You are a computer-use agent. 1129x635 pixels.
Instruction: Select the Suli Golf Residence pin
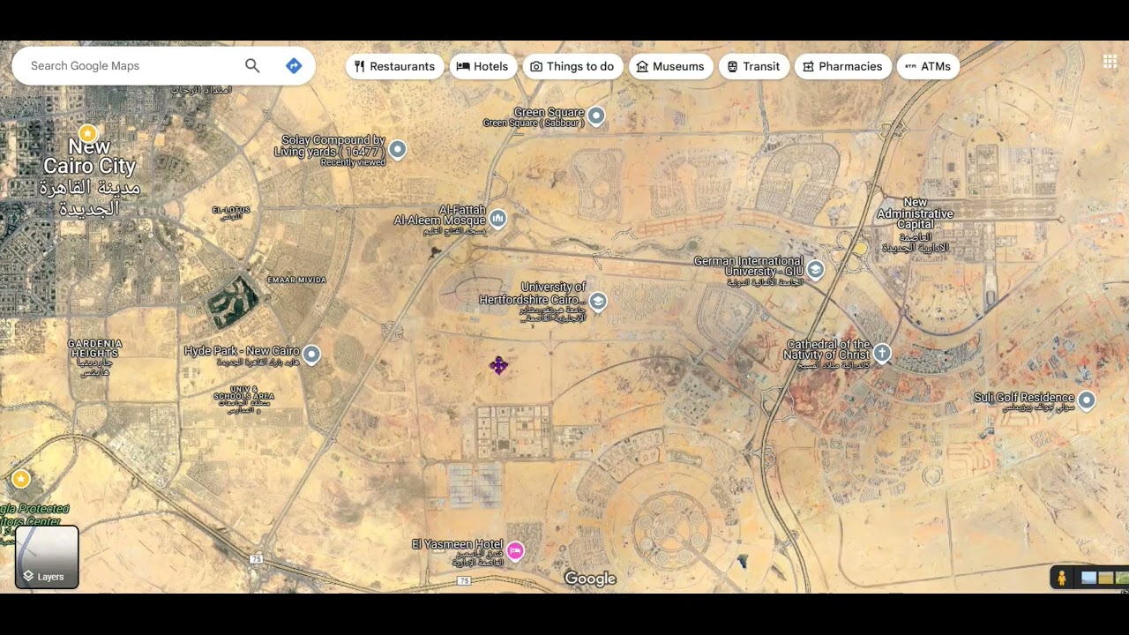[x=1087, y=400]
